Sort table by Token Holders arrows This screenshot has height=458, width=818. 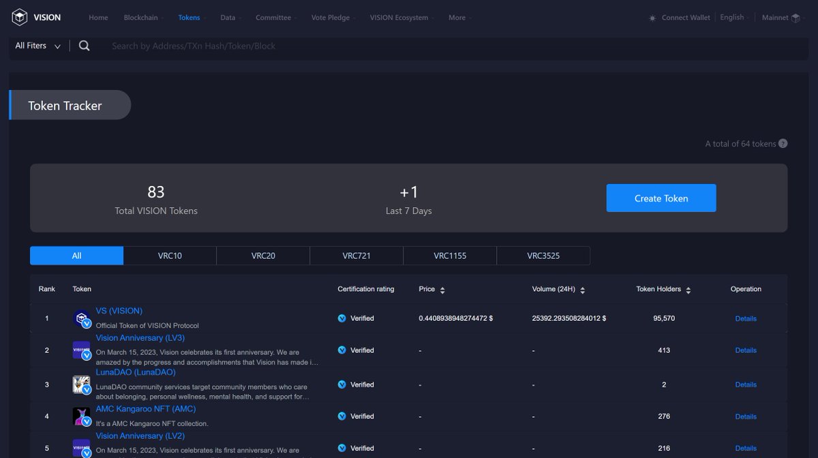point(688,290)
